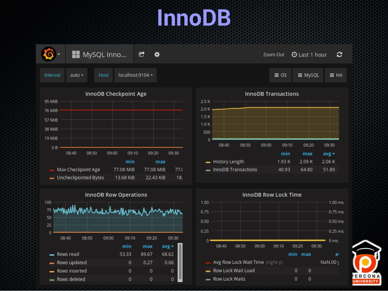388x291 pixels.
Task: Sort Checkpoint Age legend by max column
Action: pyautogui.click(x=160, y=162)
